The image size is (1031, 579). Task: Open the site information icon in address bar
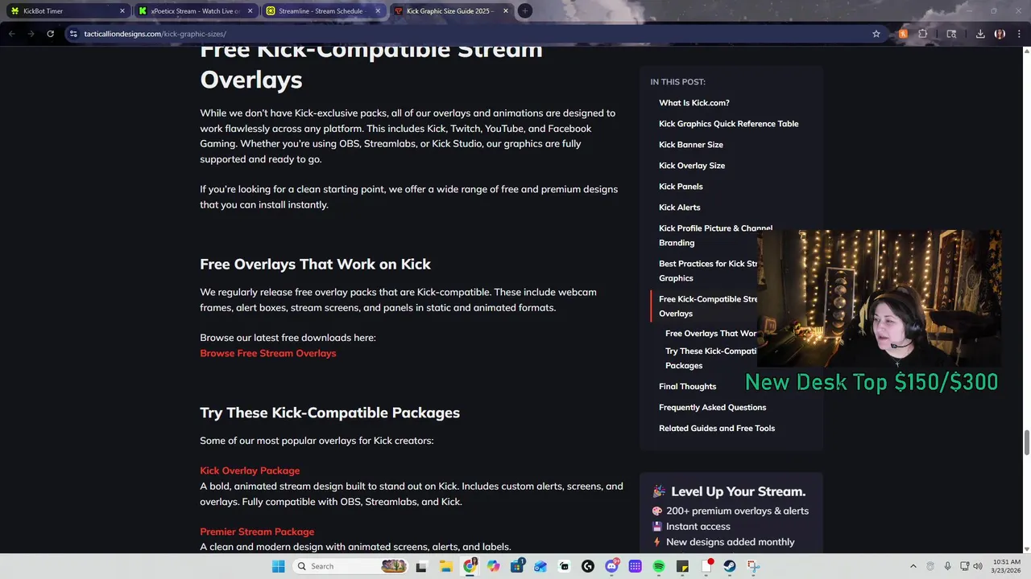tap(73, 34)
